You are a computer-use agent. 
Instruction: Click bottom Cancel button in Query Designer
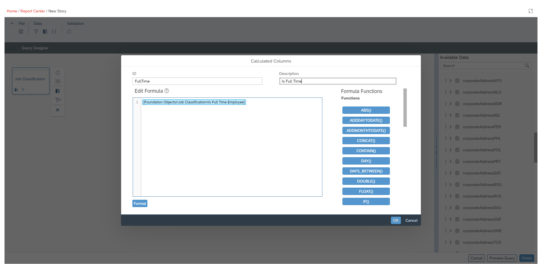point(477,258)
